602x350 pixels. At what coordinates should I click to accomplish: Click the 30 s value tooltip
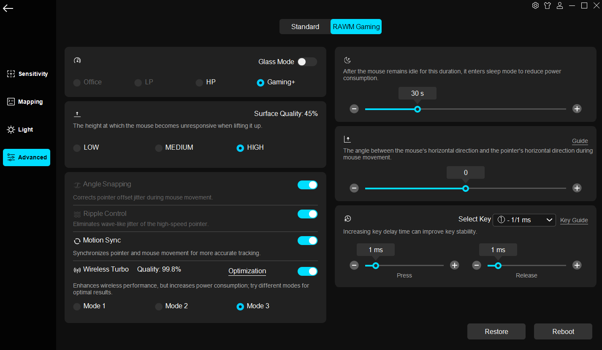pos(418,93)
